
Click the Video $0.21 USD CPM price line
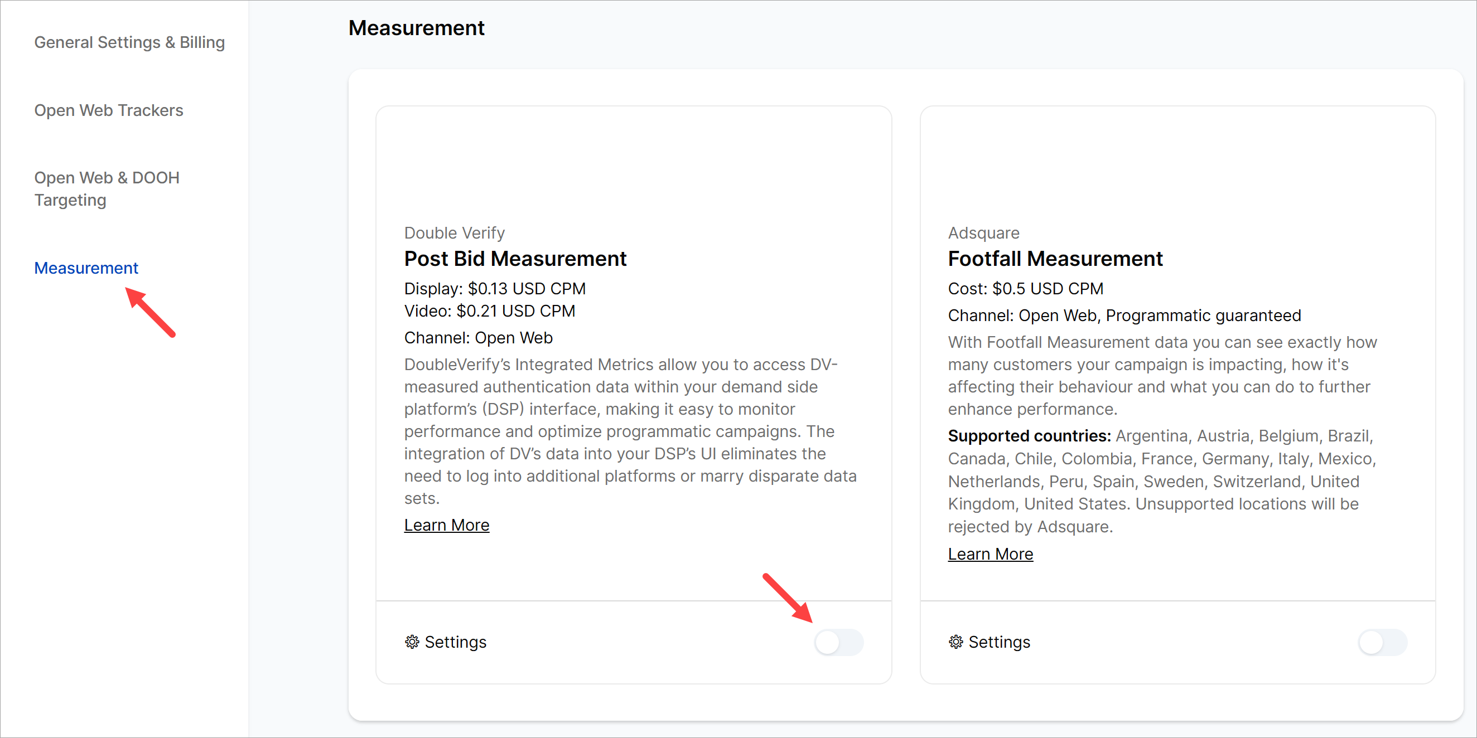coord(489,310)
